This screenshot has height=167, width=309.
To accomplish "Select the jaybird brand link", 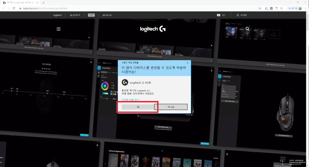I will point(75,15).
